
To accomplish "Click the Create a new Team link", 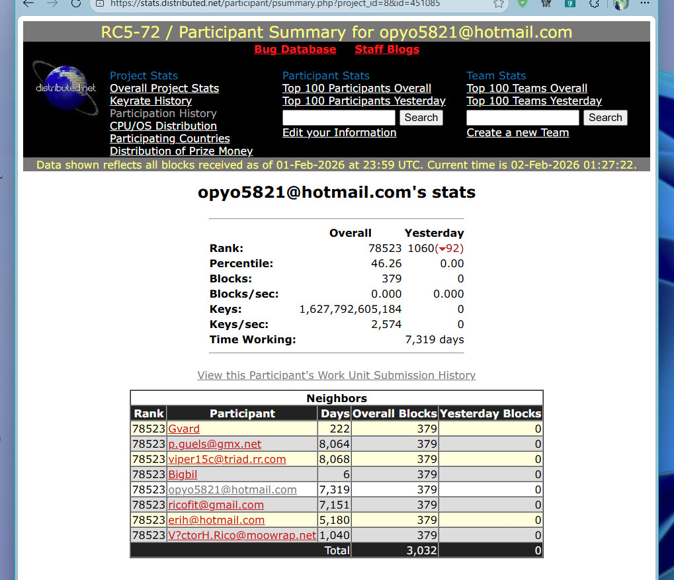I will click(517, 133).
